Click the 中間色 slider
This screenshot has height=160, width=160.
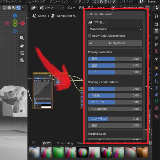[x=115, y=95]
